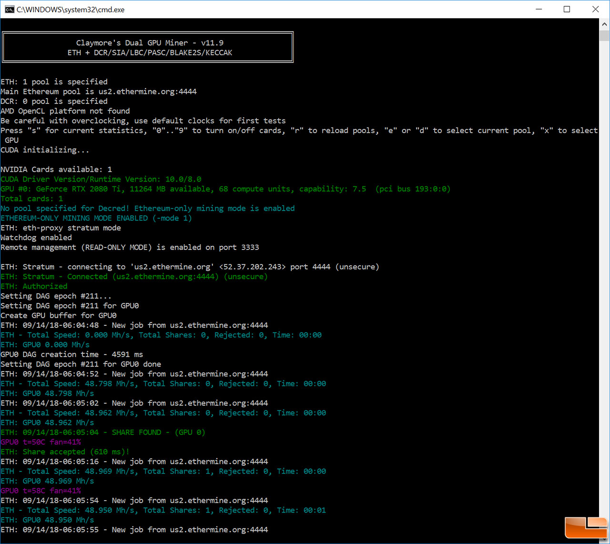Click "Setting DAG epoch #211 for GPU0 done"

(x=81, y=364)
